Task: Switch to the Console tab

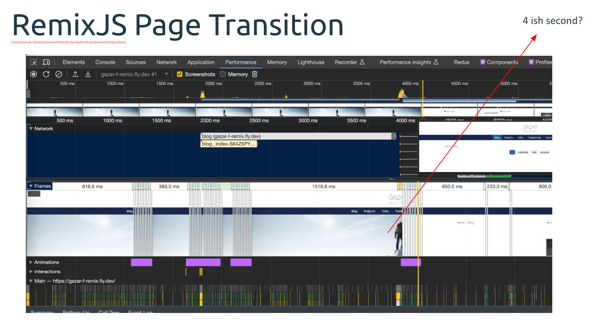Action: tap(105, 62)
